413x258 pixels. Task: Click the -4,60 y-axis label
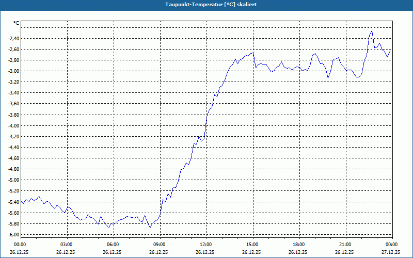(13, 158)
